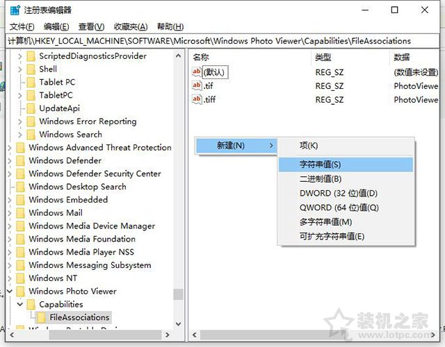The height and width of the screenshot is (347, 445).
Task: Choose 字符串值(S) from the submenu
Action: (x=346, y=164)
